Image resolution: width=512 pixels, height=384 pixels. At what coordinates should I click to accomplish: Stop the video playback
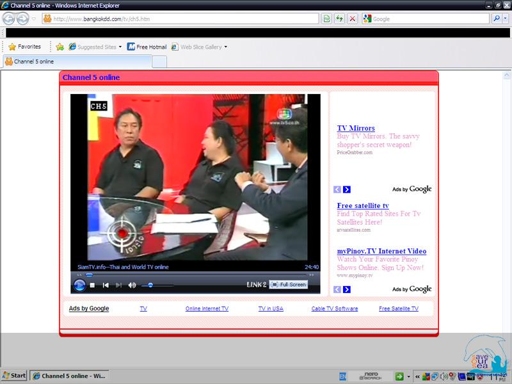tap(92, 285)
